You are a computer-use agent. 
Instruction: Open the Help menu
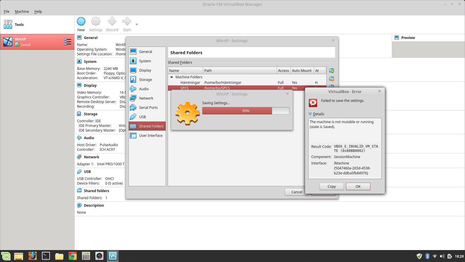(x=38, y=12)
